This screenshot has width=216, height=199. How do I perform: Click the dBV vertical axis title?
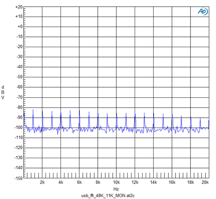point(3,92)
